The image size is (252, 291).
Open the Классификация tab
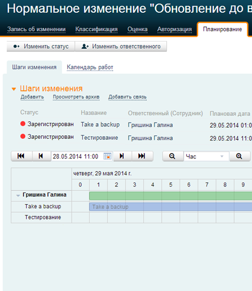pyautogui.click(x=96, y=29)
